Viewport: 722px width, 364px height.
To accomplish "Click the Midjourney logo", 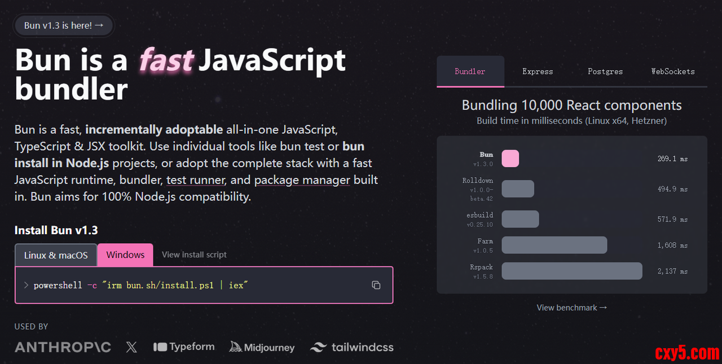I will click(262, 347).
